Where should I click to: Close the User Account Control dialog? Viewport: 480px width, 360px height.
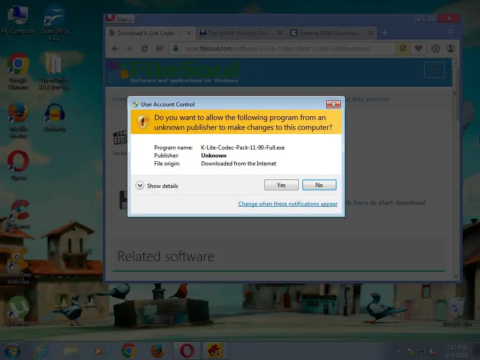coord(333,105)
